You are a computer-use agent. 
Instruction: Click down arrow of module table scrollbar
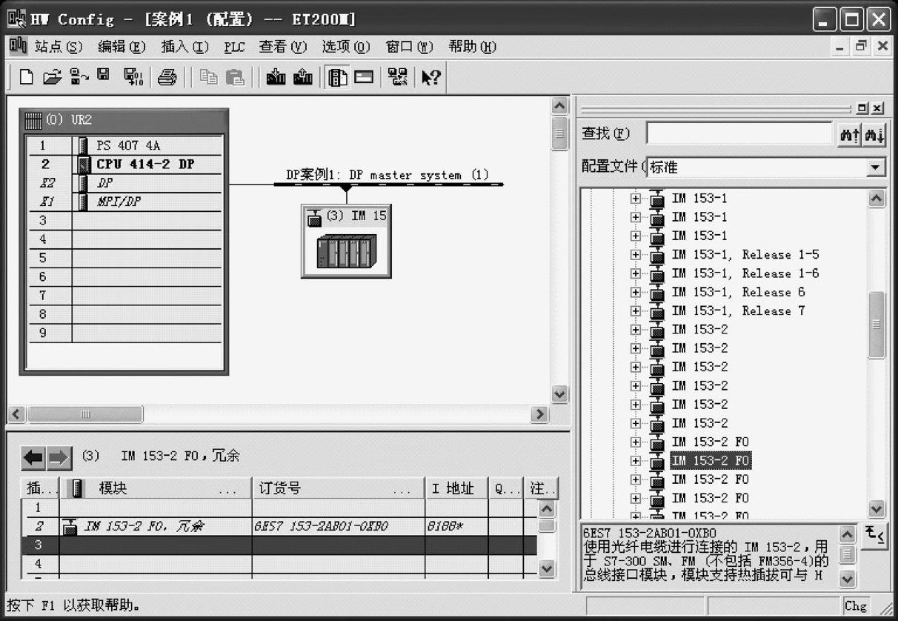[x=547, y=568]
